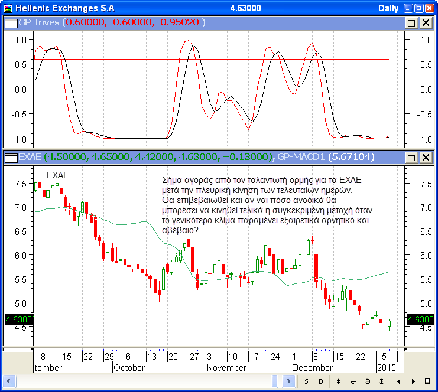Click the four-way arrows pan icon
This screenshot has width=438, height=392.
(353, 381)
